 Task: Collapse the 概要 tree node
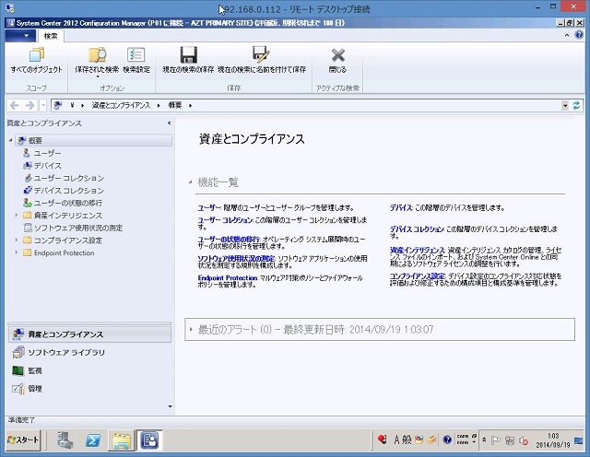click(10, 140)
